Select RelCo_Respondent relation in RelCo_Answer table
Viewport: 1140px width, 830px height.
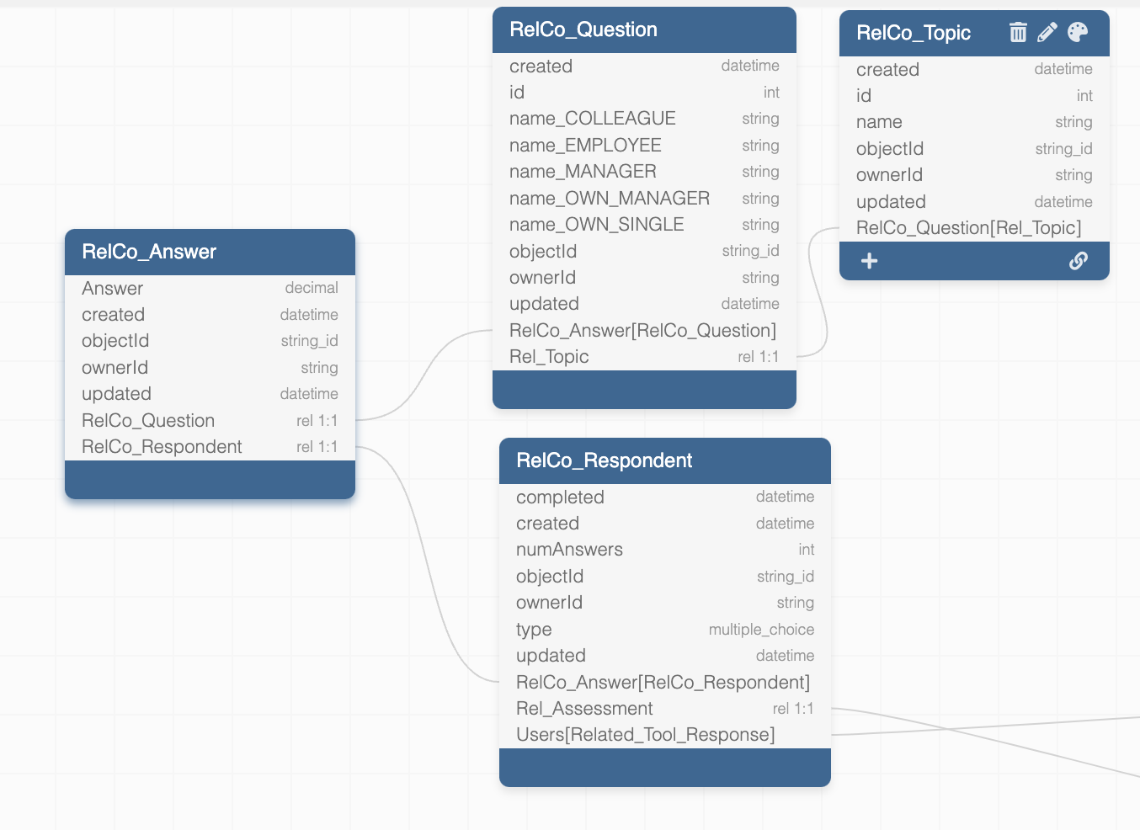click(210, 447)
